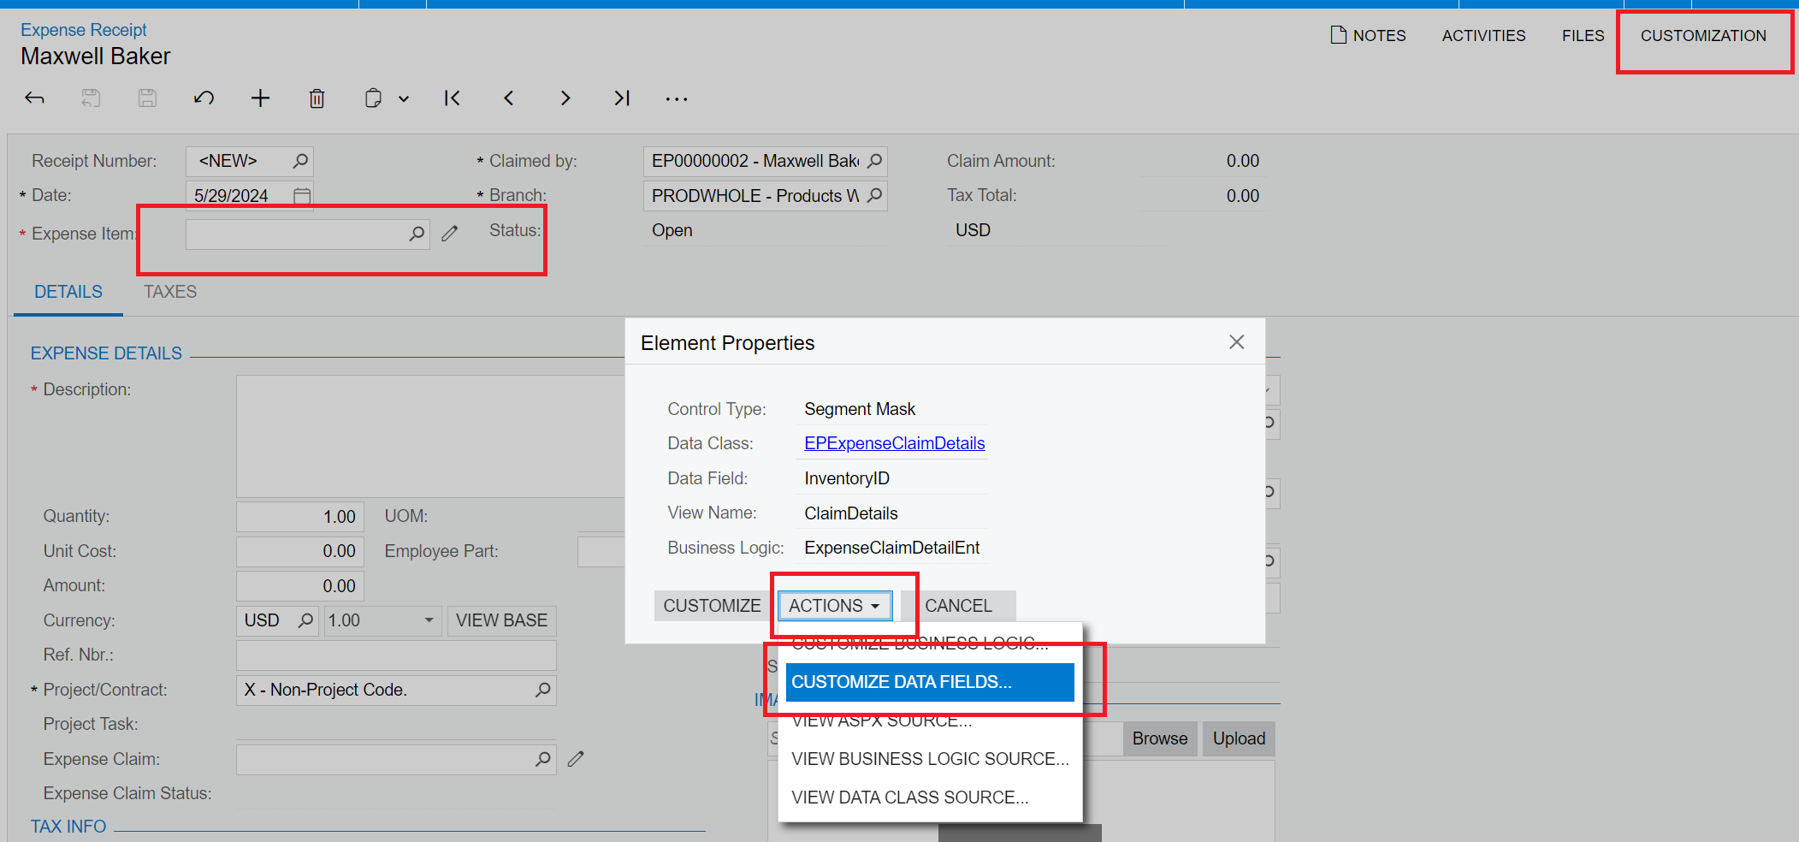Click the EPExpenseClaimDetails data class link
Image resolution: width=1799 pixels, height=842 pixels.
(894, 443)
